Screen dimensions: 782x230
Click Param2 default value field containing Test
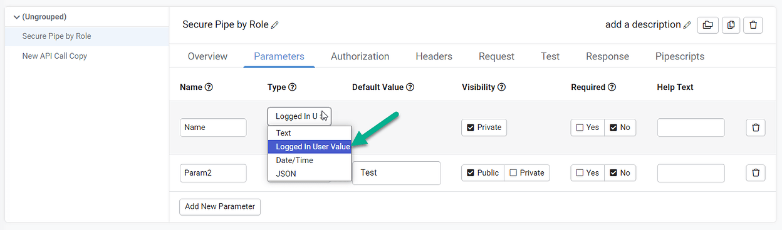(x=397, y=173)
